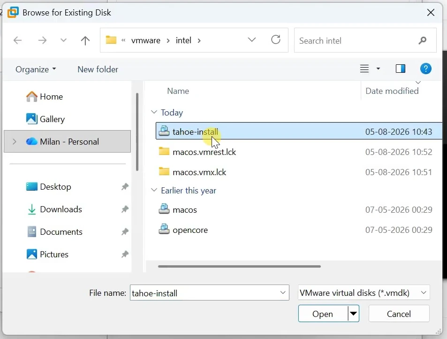Click pin icon next to Desktop
Screen dimensions: 447x339
coord(125,186)
